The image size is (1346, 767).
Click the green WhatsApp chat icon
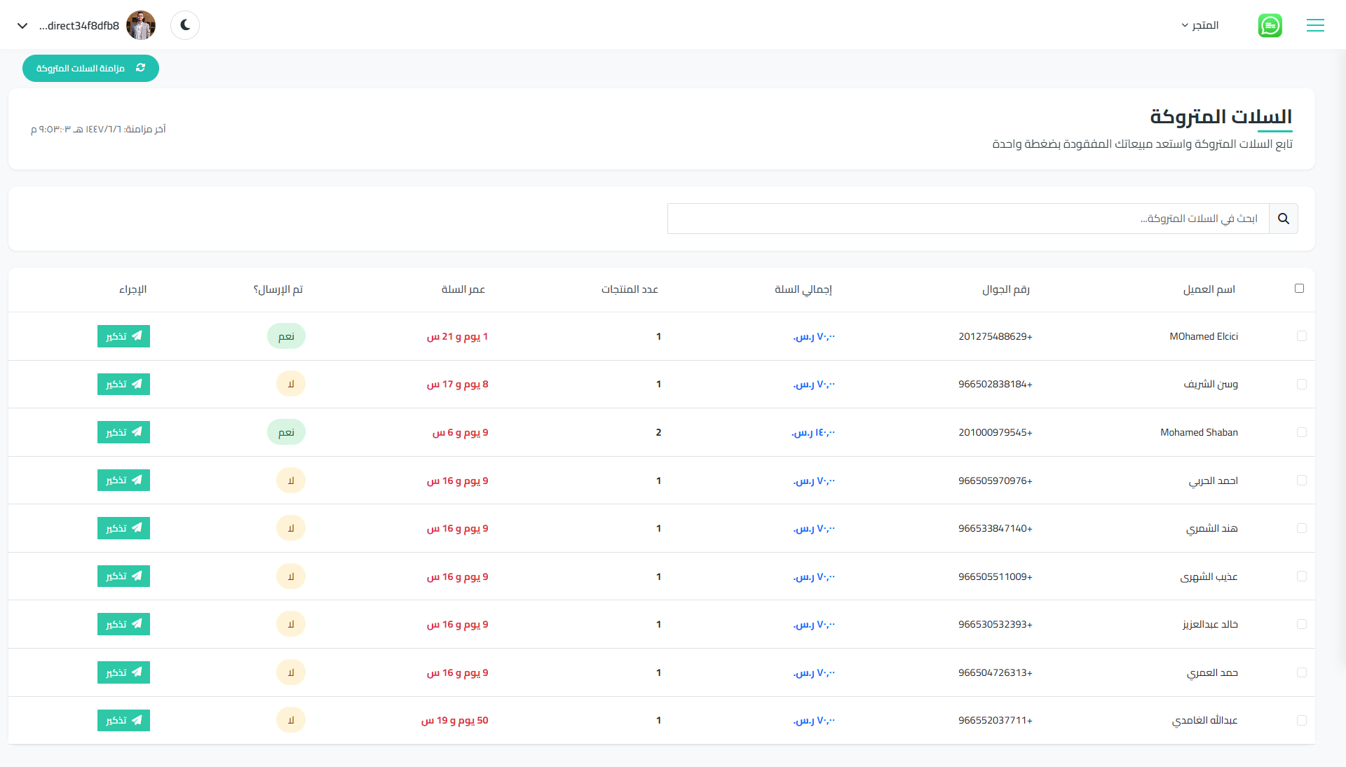pos(1270,25)
